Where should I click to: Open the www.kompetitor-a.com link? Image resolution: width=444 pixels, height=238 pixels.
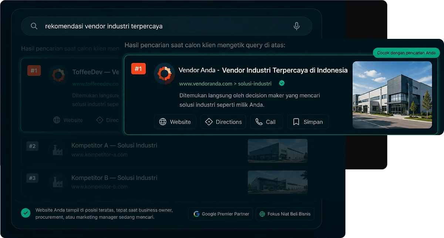pyautogui.click(x=100, y=155)
